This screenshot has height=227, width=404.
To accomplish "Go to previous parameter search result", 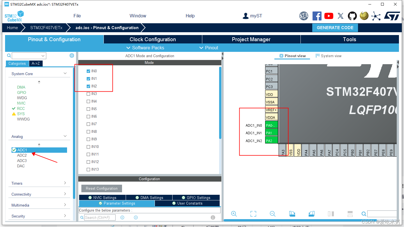I will click(122, 217).
